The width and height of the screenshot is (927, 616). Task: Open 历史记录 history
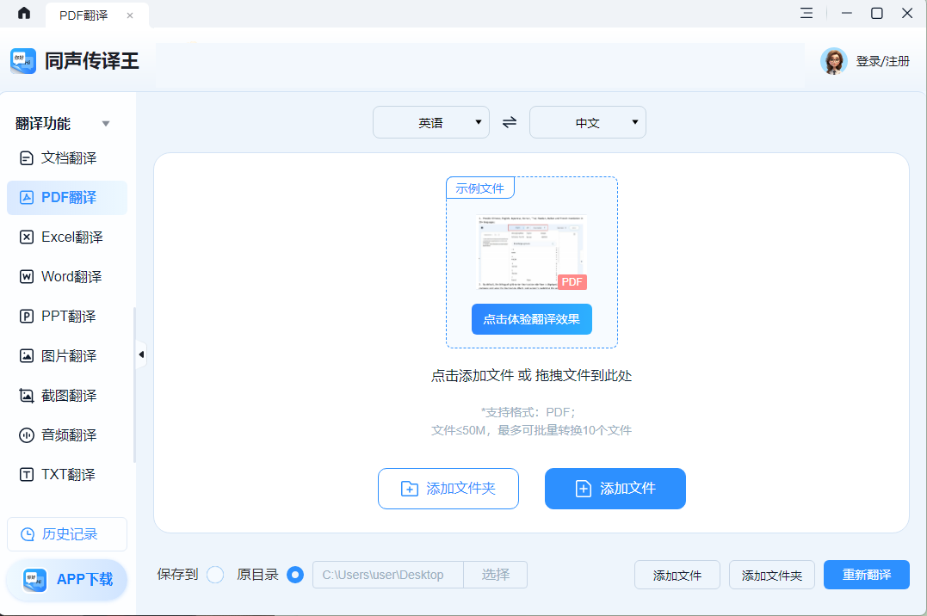[x=67, y=534]
